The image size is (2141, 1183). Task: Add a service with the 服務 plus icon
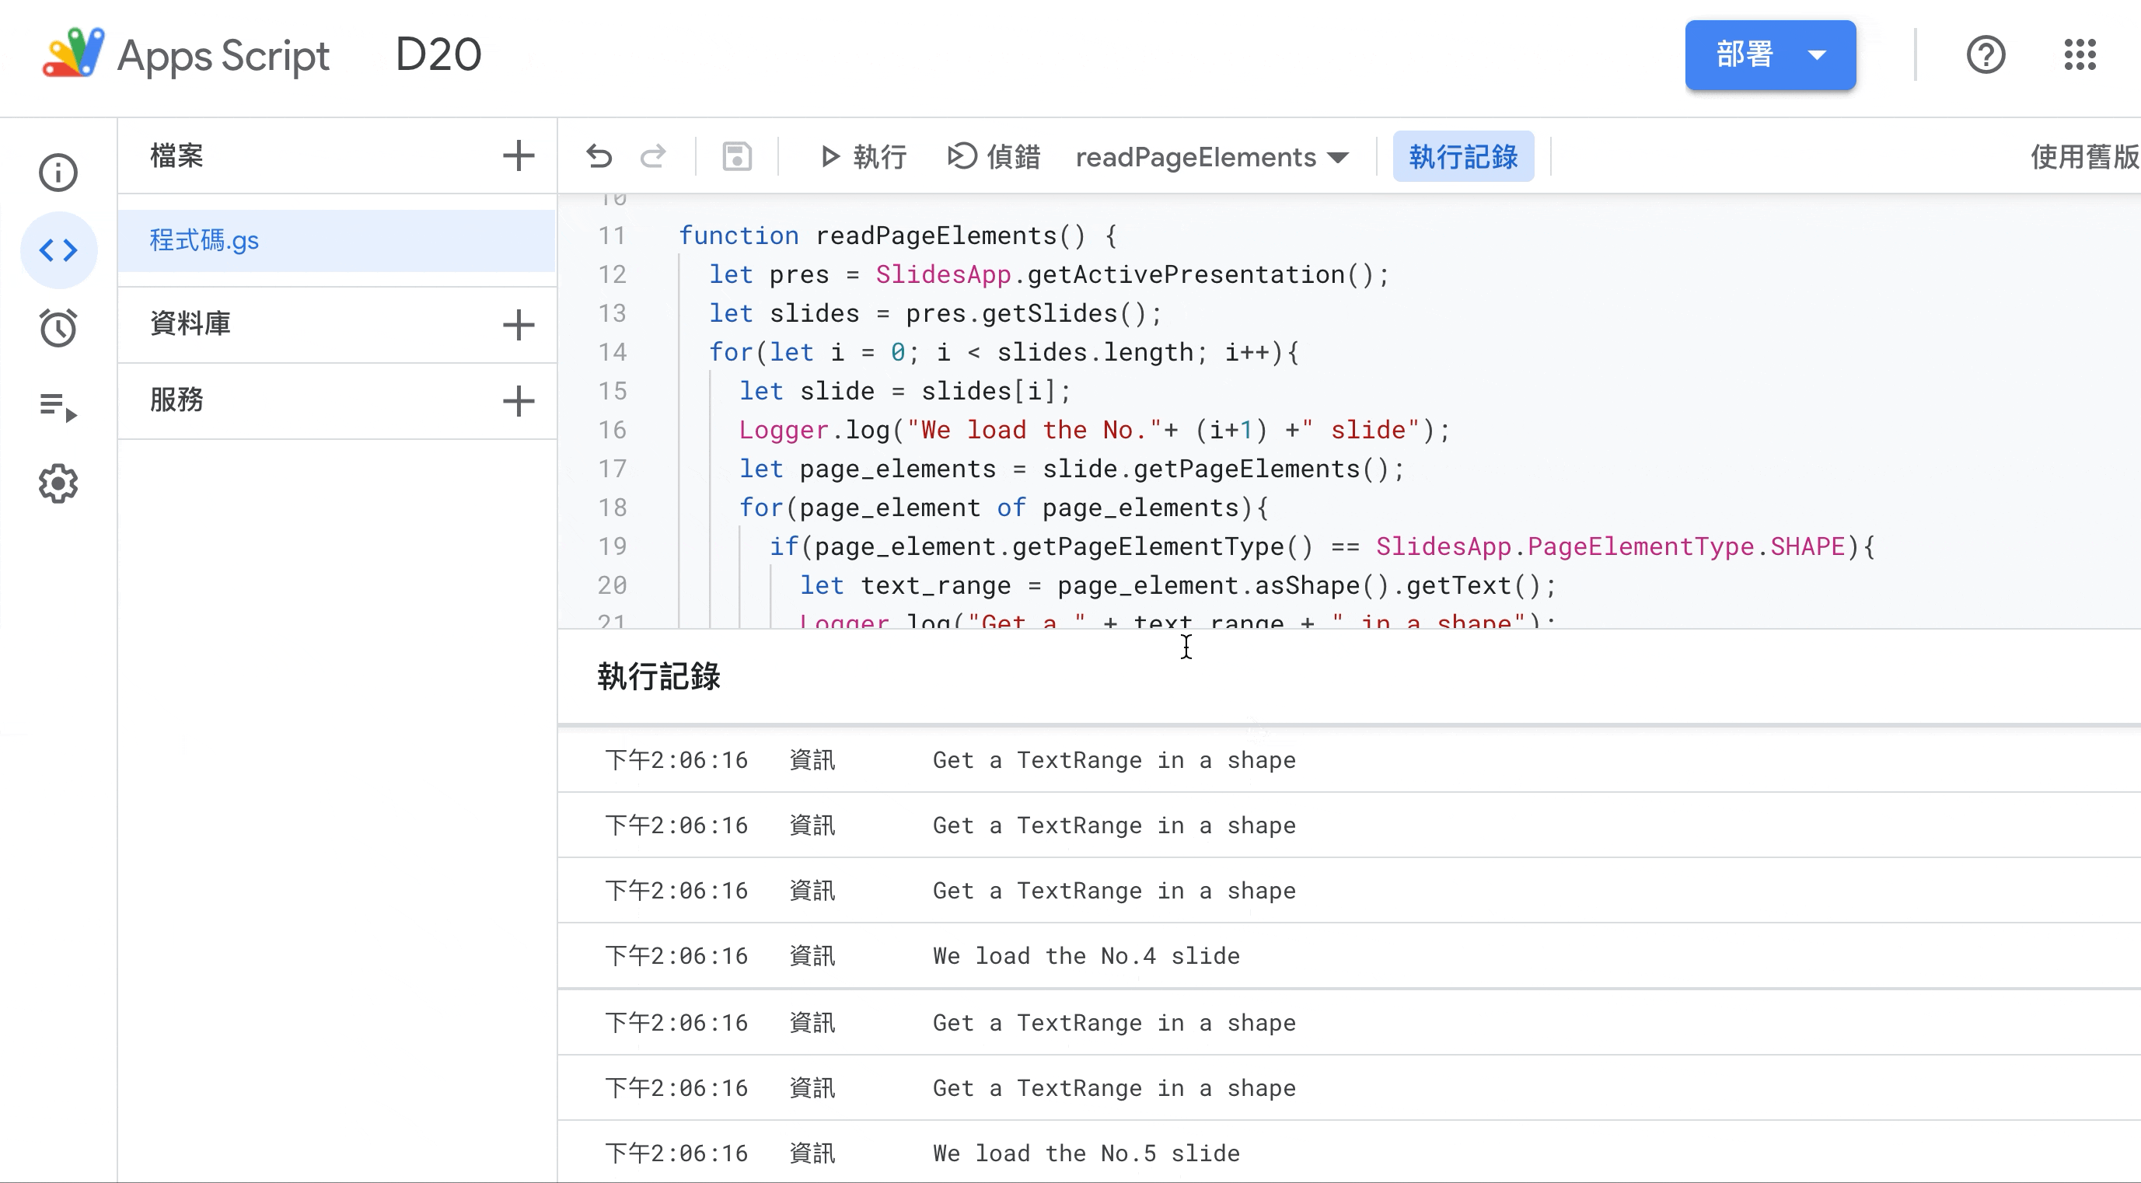click(x=519, y=400)
